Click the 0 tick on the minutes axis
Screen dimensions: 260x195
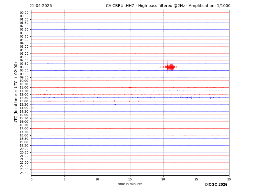(31, 179)
